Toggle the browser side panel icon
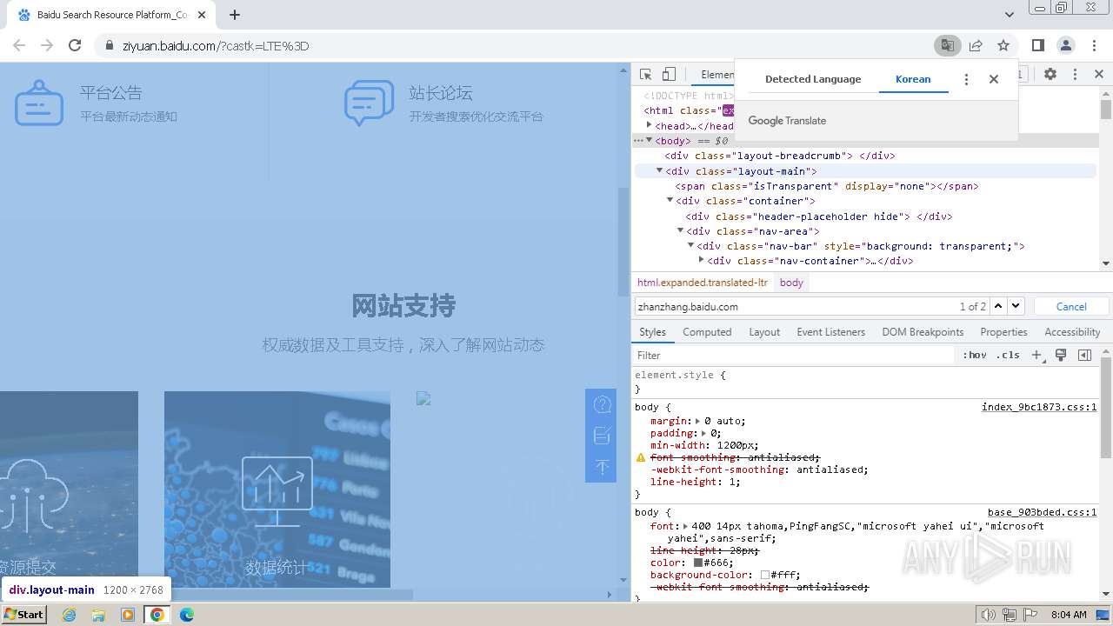This screenshot has width=1113, height=626. tap(1037, 45)
